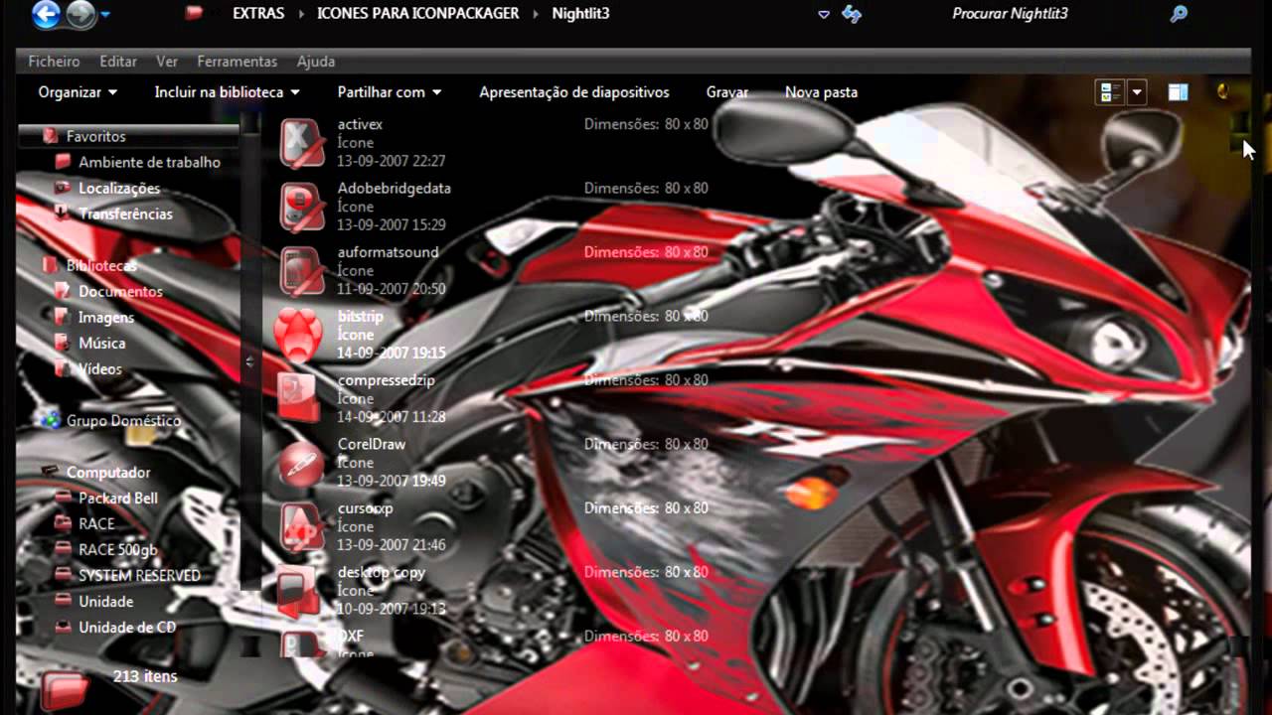
Task: Open Vídeos library
Action: pyautogui.click(x=100, y=368)
